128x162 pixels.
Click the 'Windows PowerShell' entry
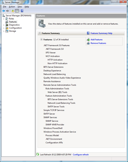(53, 128)
